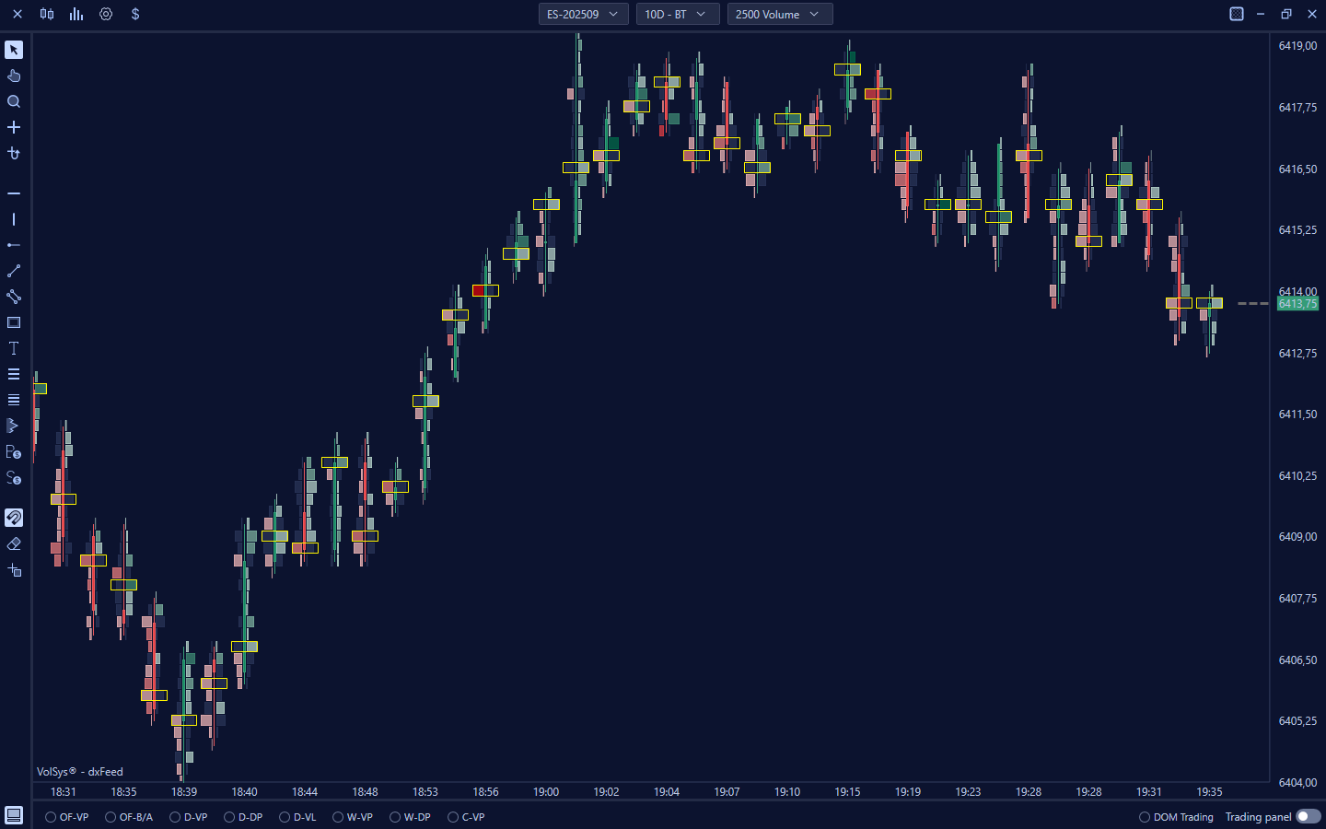The height and width of the screenshot is (829, 1326).
Task: Toggle the Trading panel switch
Action: pos(1308,816)
